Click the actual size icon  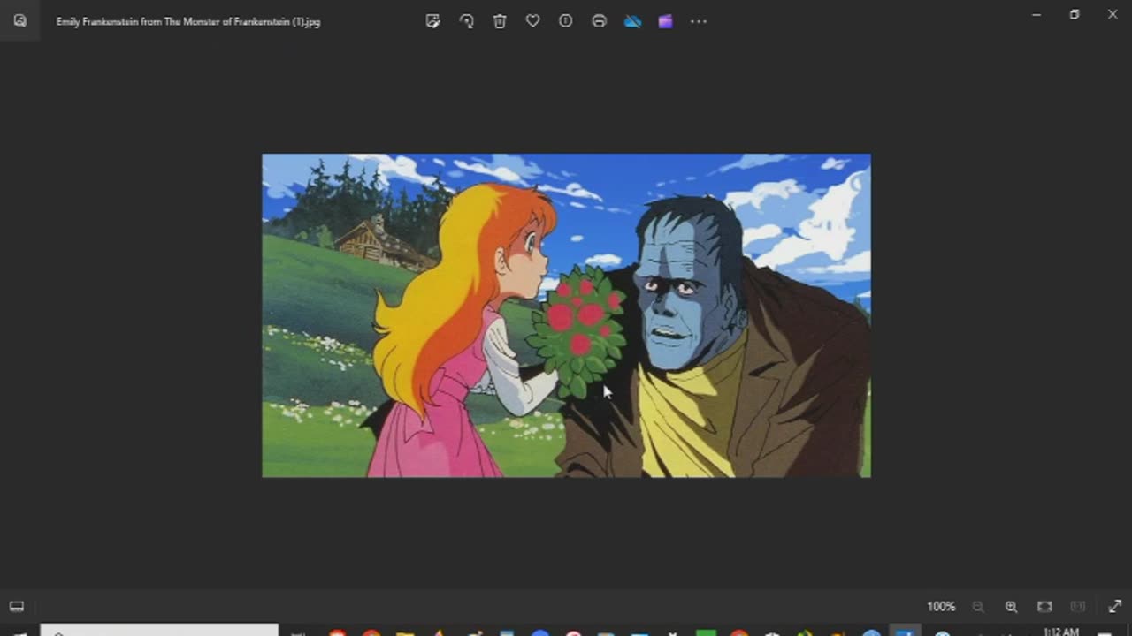pyautogui.click(x=1077, y=607)
